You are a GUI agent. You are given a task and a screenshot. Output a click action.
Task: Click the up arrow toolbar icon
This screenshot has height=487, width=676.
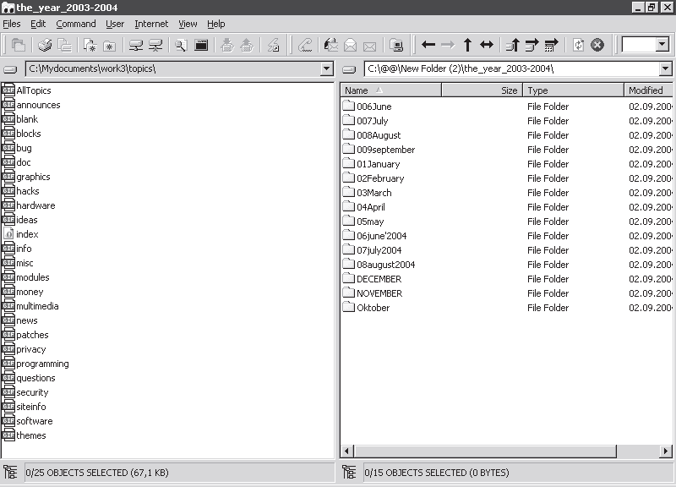[x=467, y=45]
